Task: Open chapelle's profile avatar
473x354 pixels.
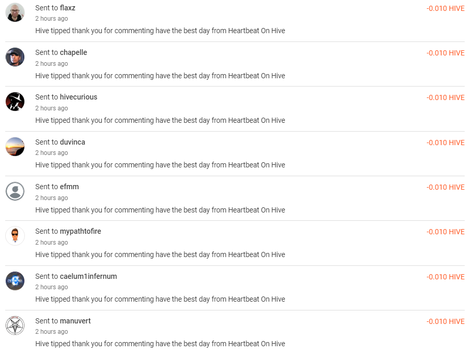Action: pos(15,57)
